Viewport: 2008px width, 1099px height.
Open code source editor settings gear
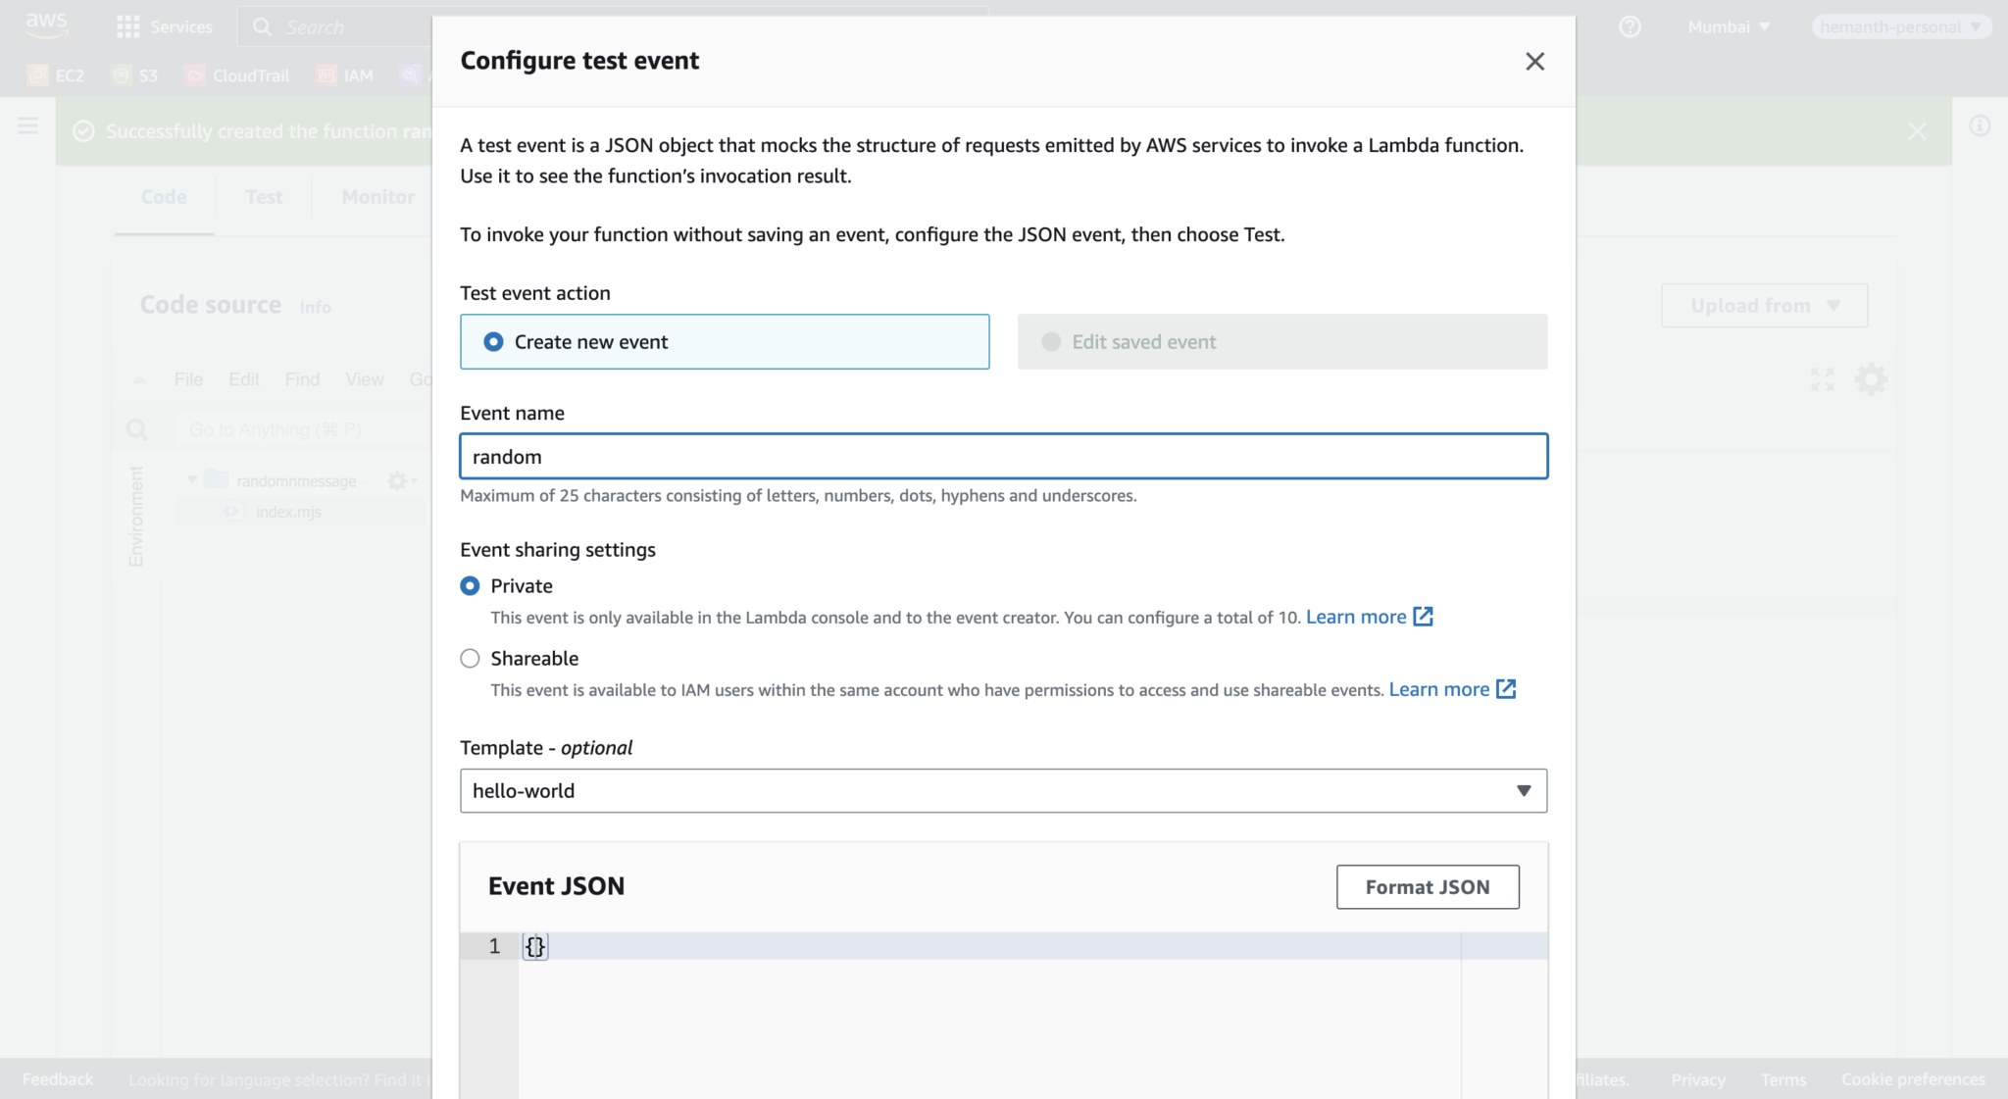1873,379
